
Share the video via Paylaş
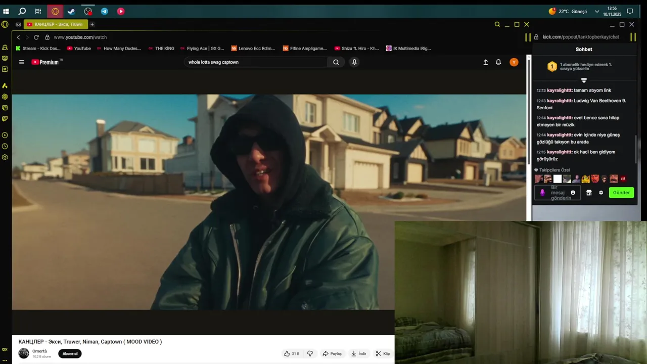(332, 353)
